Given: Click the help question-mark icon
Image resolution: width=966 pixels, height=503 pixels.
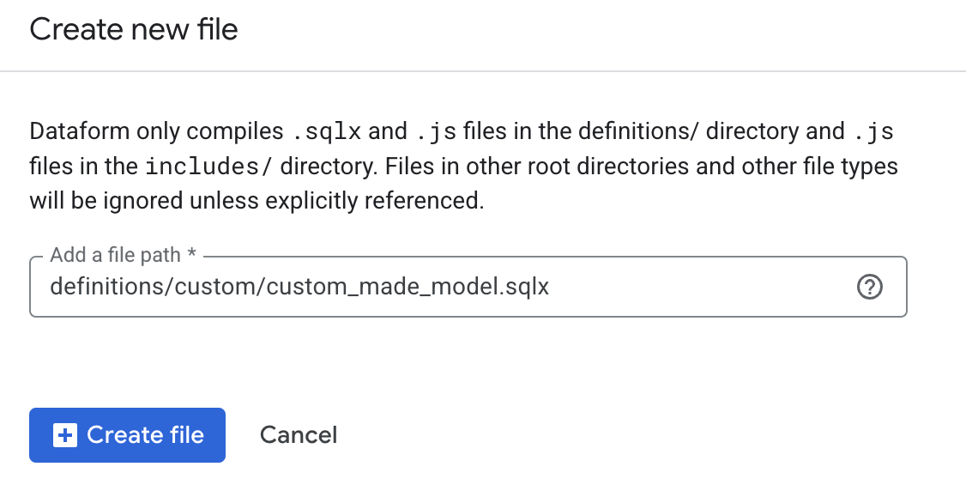Looking at the screenshot, I should (870, 287).
